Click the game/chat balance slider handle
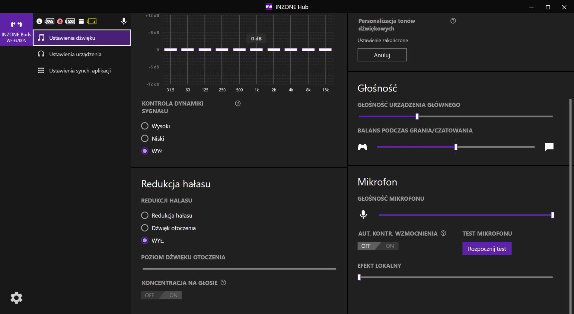Screen dimensions: 574x314 (x=456, y=147)
